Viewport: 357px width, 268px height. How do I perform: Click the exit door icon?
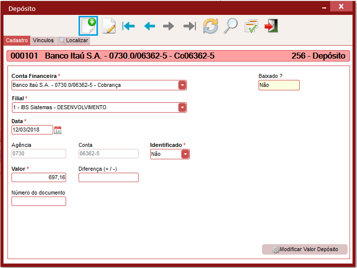tap(271, 26)
